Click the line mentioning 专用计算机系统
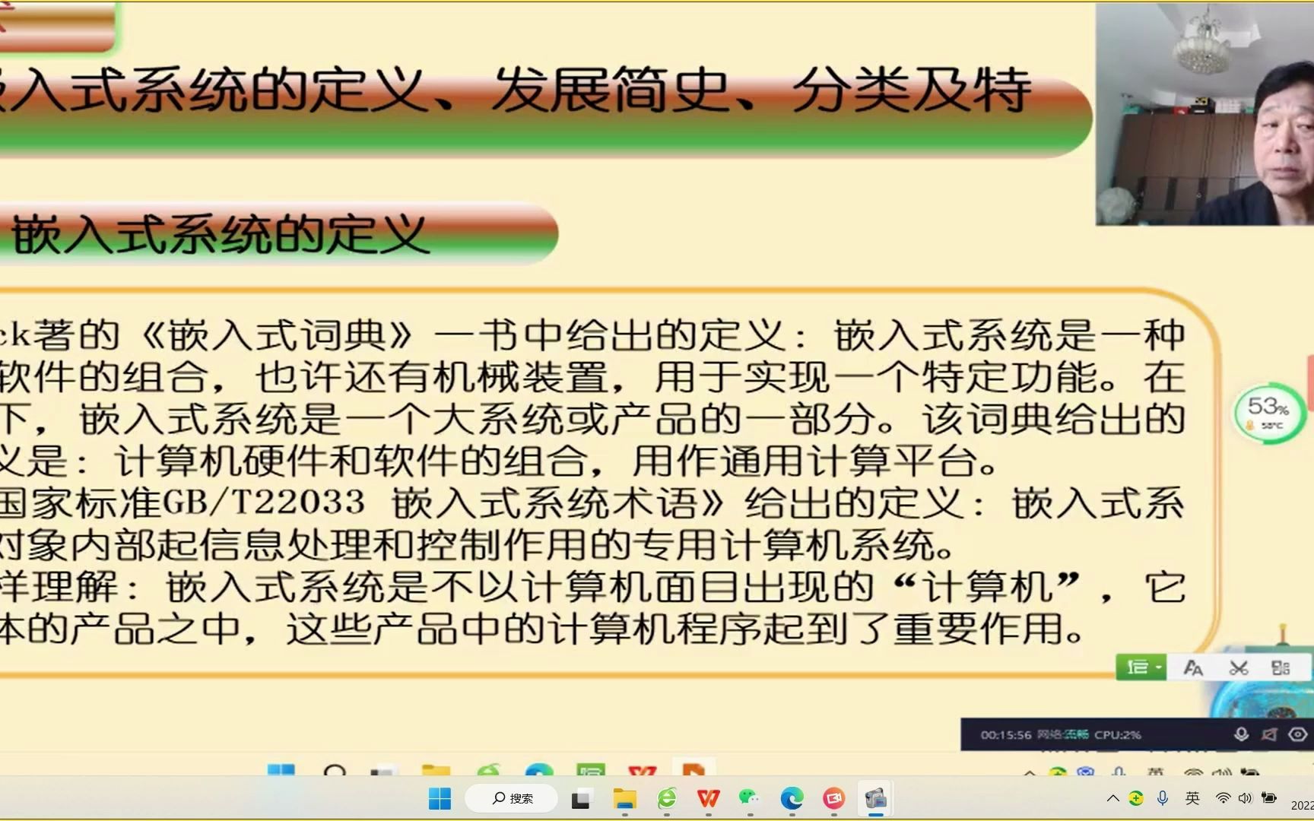 [479, 544]
